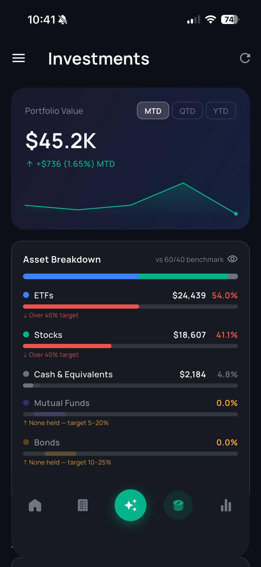261x567 pixels.
Task: Switch portfolio view to YTD
Action: pos(221,110)
